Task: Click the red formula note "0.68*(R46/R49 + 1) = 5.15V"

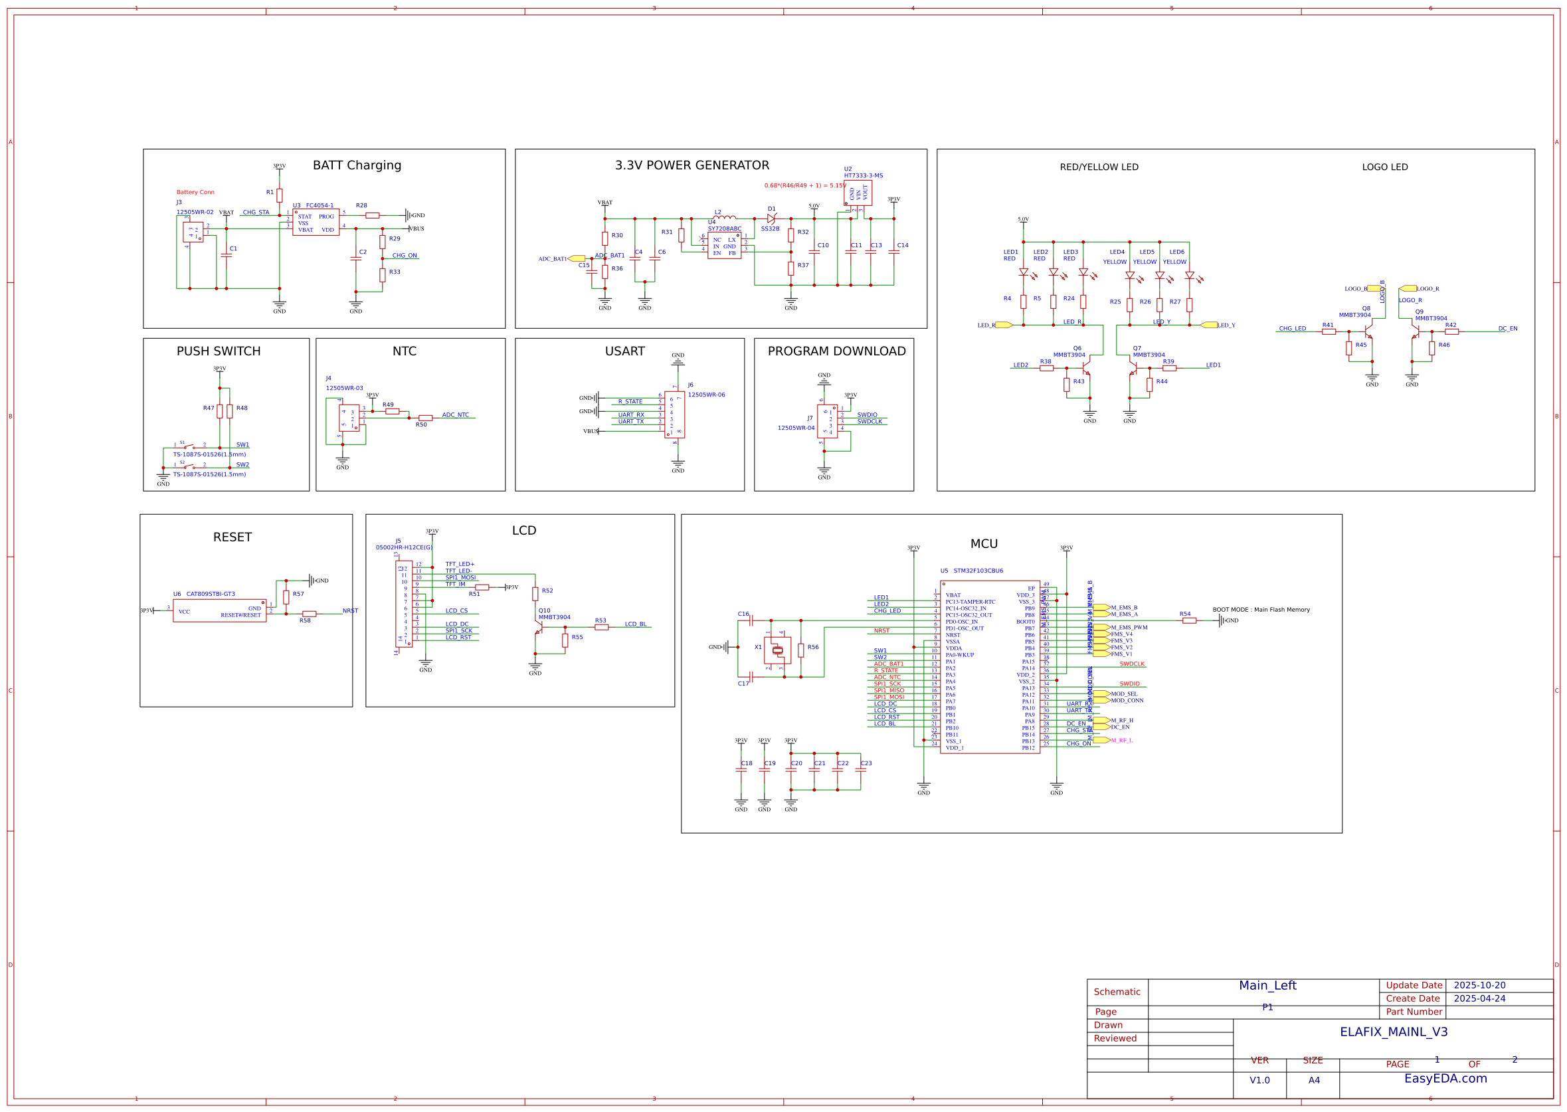Action: (805, 185)
